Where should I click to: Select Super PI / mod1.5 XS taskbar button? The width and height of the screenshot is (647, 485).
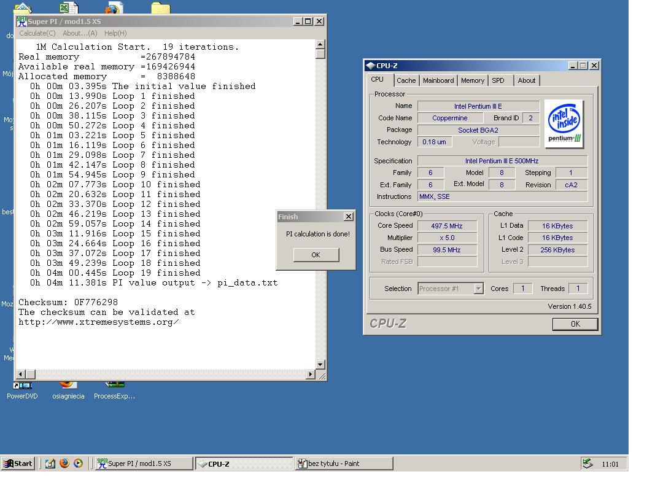tap(144, 464)
